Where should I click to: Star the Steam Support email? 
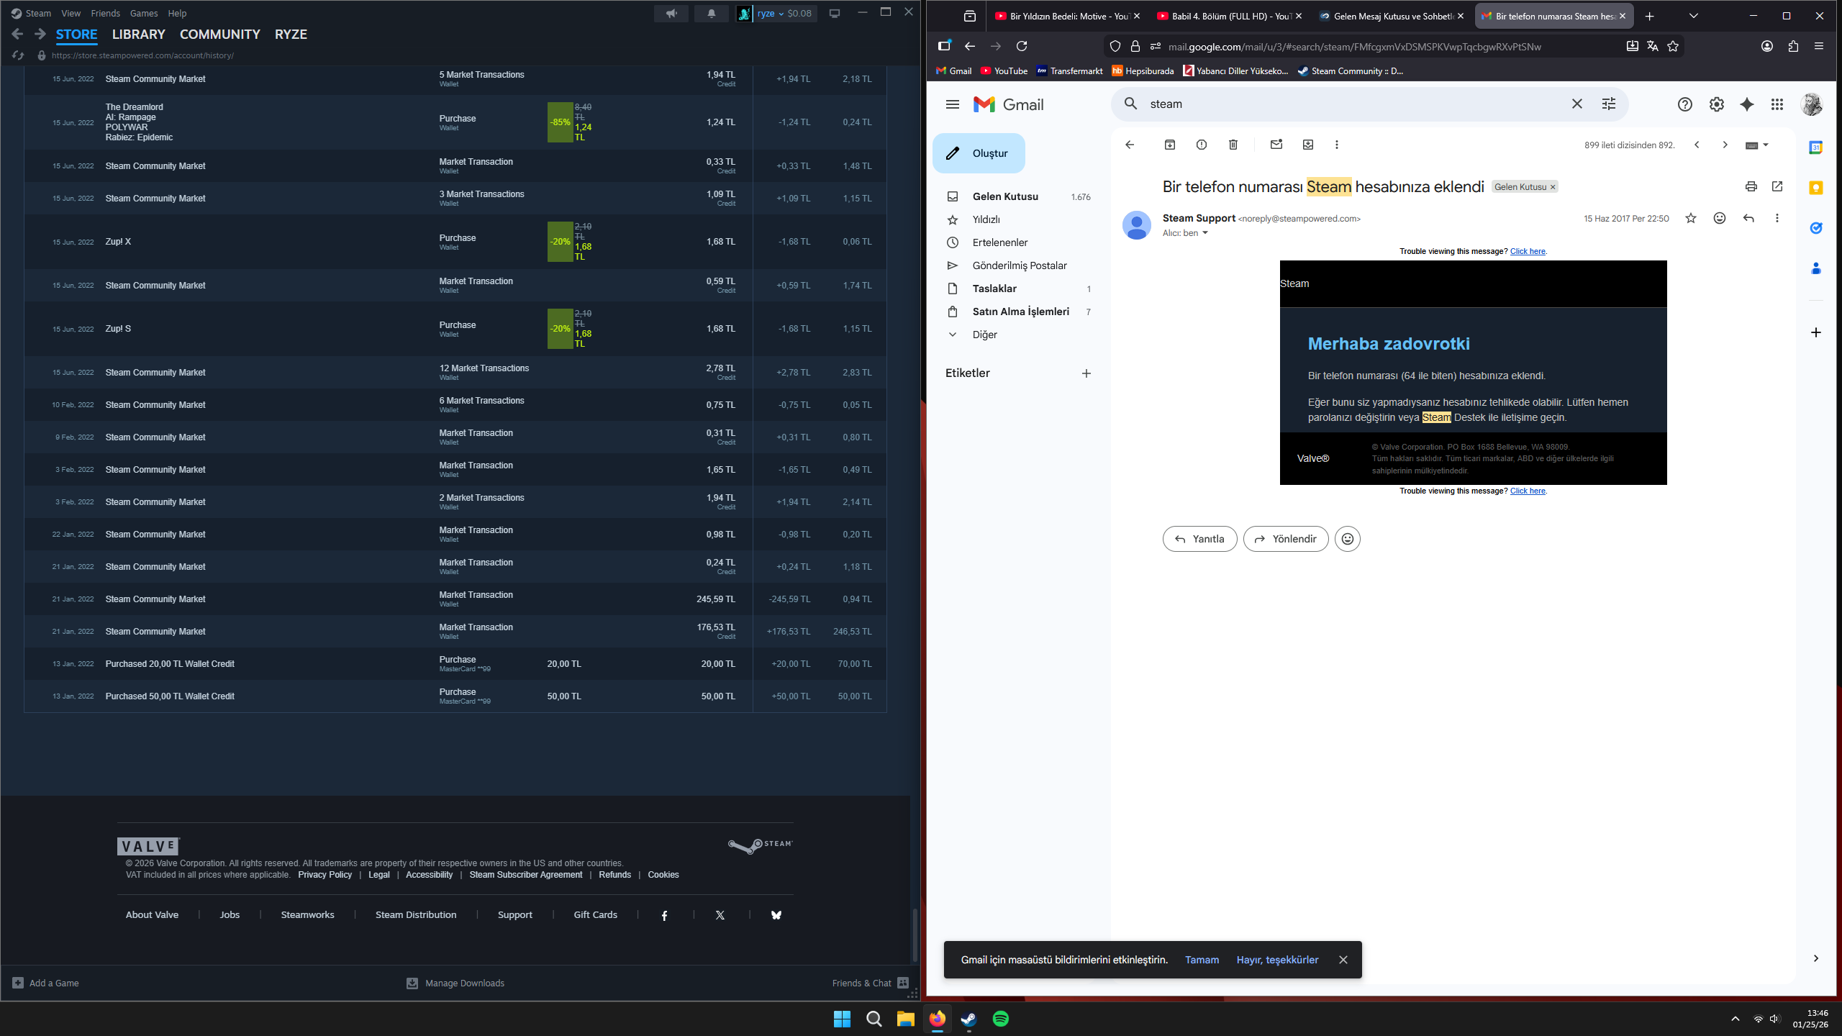1691,219
